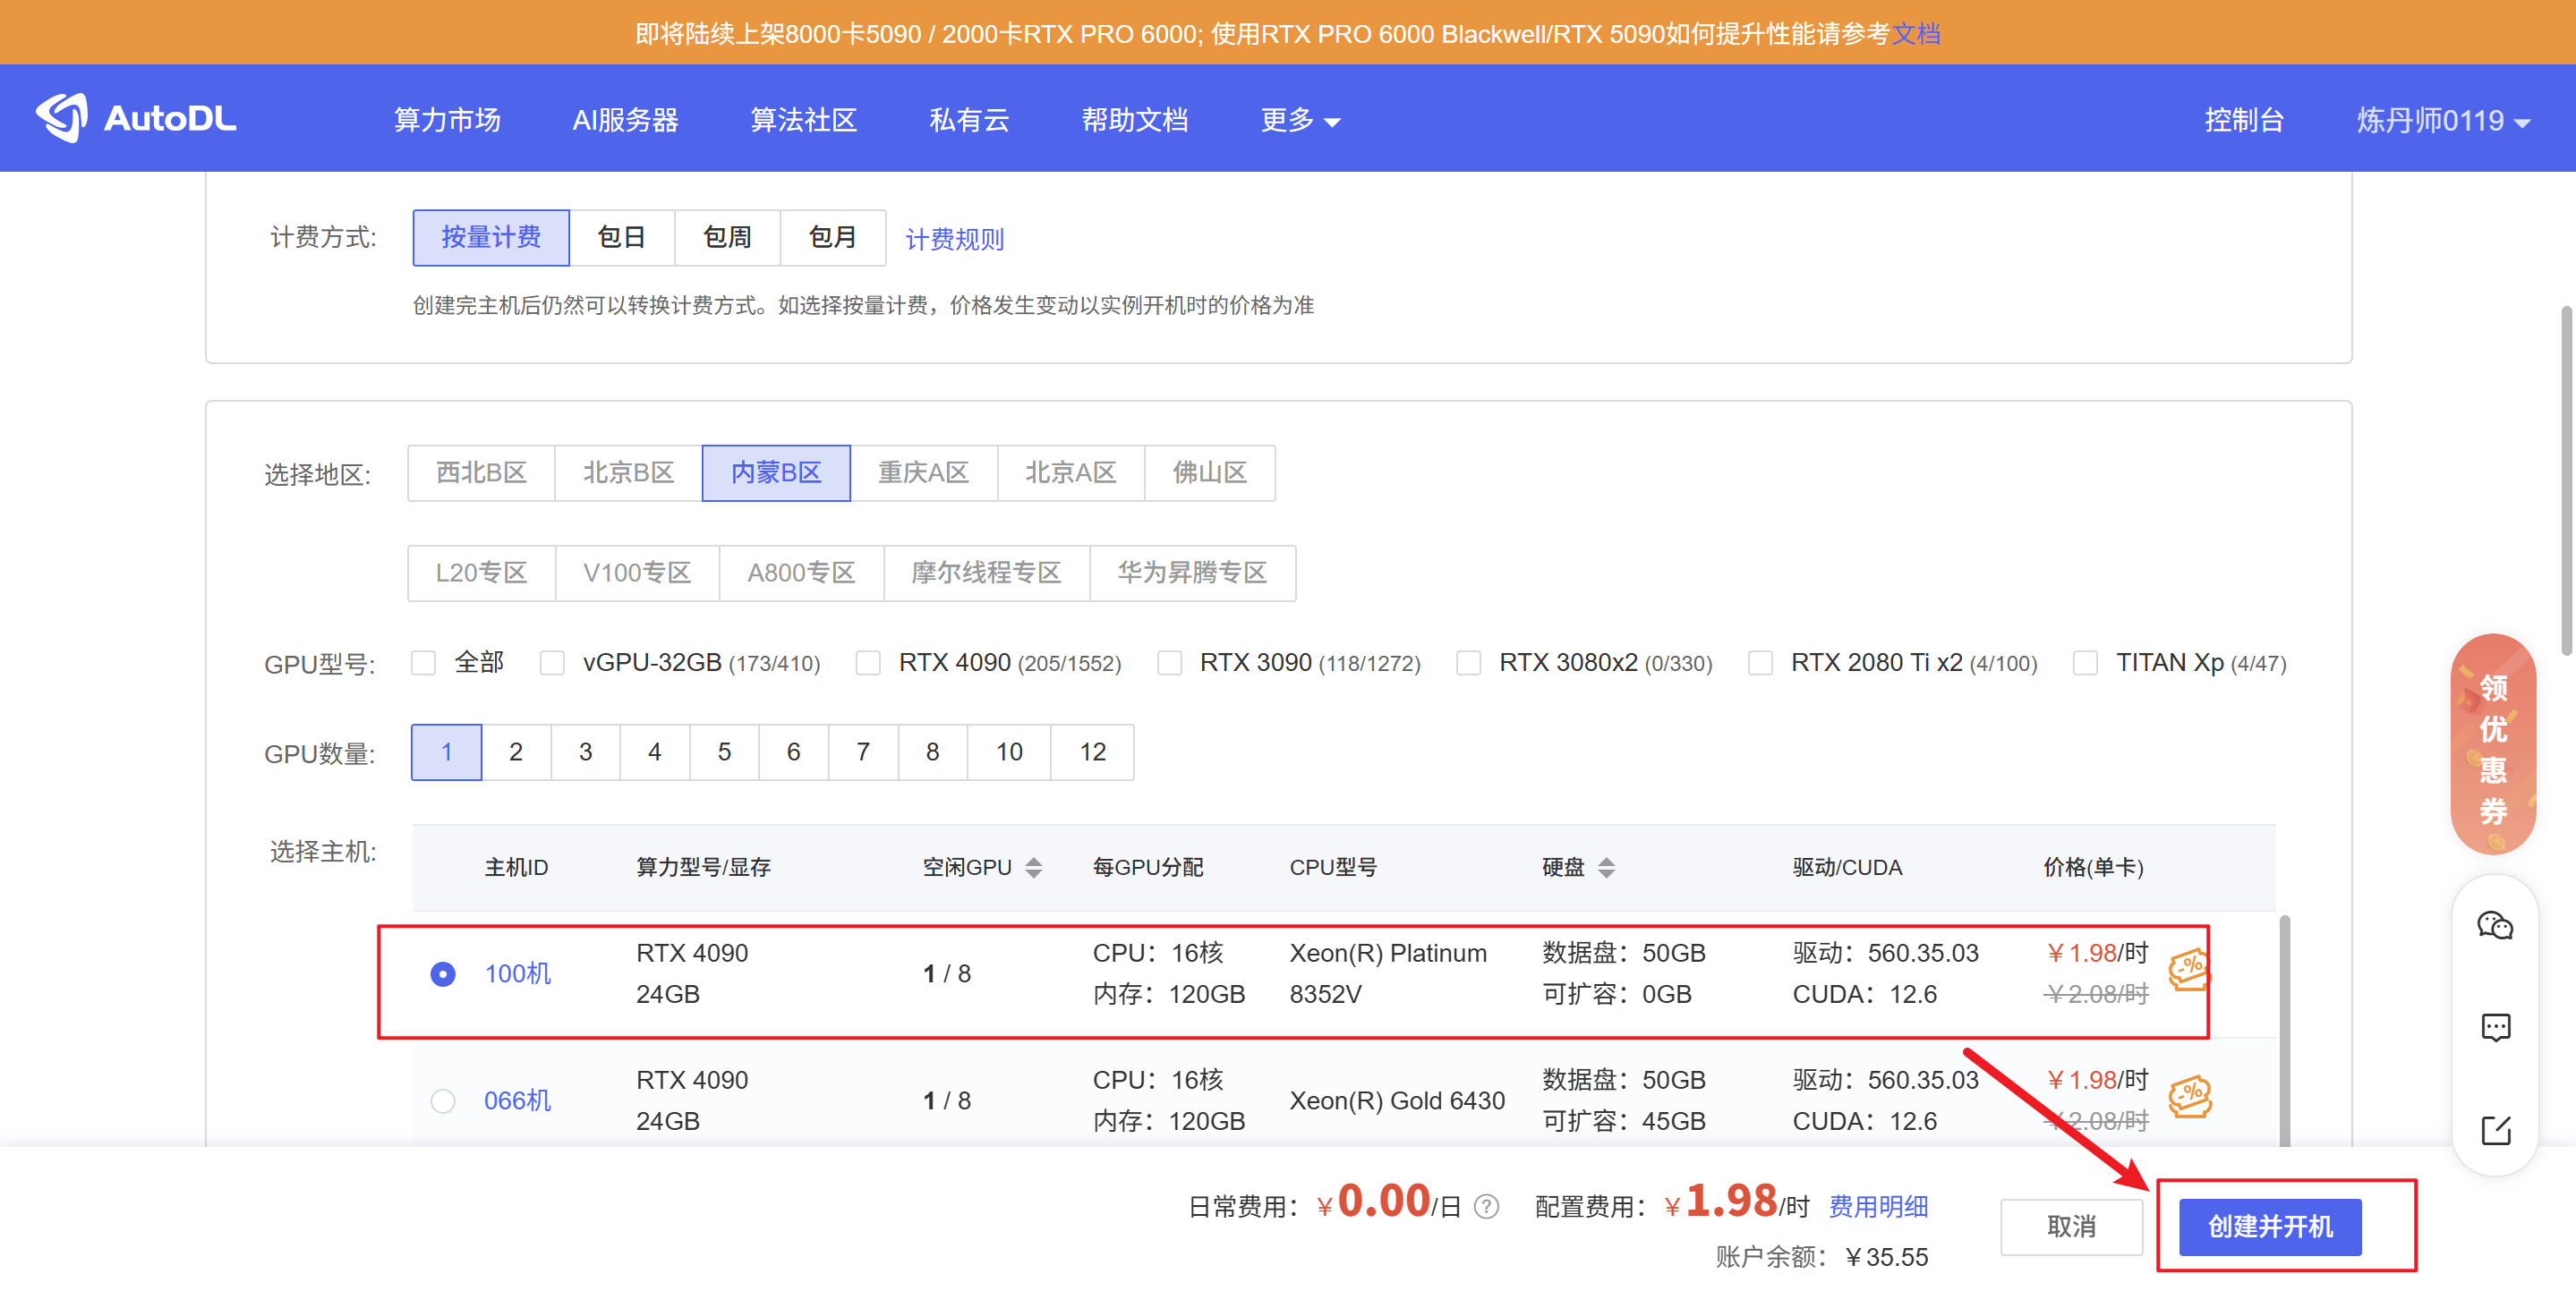Click the 日常费用 help question icon
Screen dimensions: 2576x1308
(x=1487, y=1207)
